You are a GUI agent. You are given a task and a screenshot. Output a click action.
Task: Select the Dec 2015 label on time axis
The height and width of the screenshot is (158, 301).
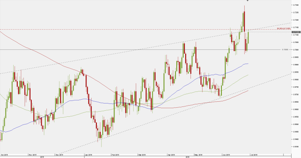[x=59, y=155]
